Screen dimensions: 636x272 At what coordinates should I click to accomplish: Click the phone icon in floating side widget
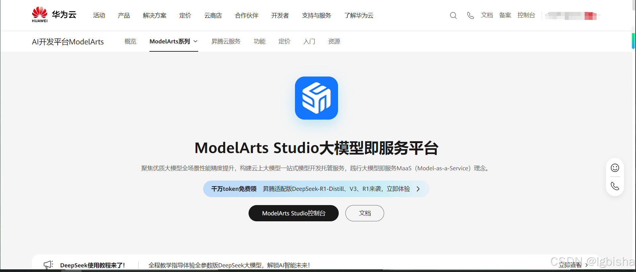615,186
